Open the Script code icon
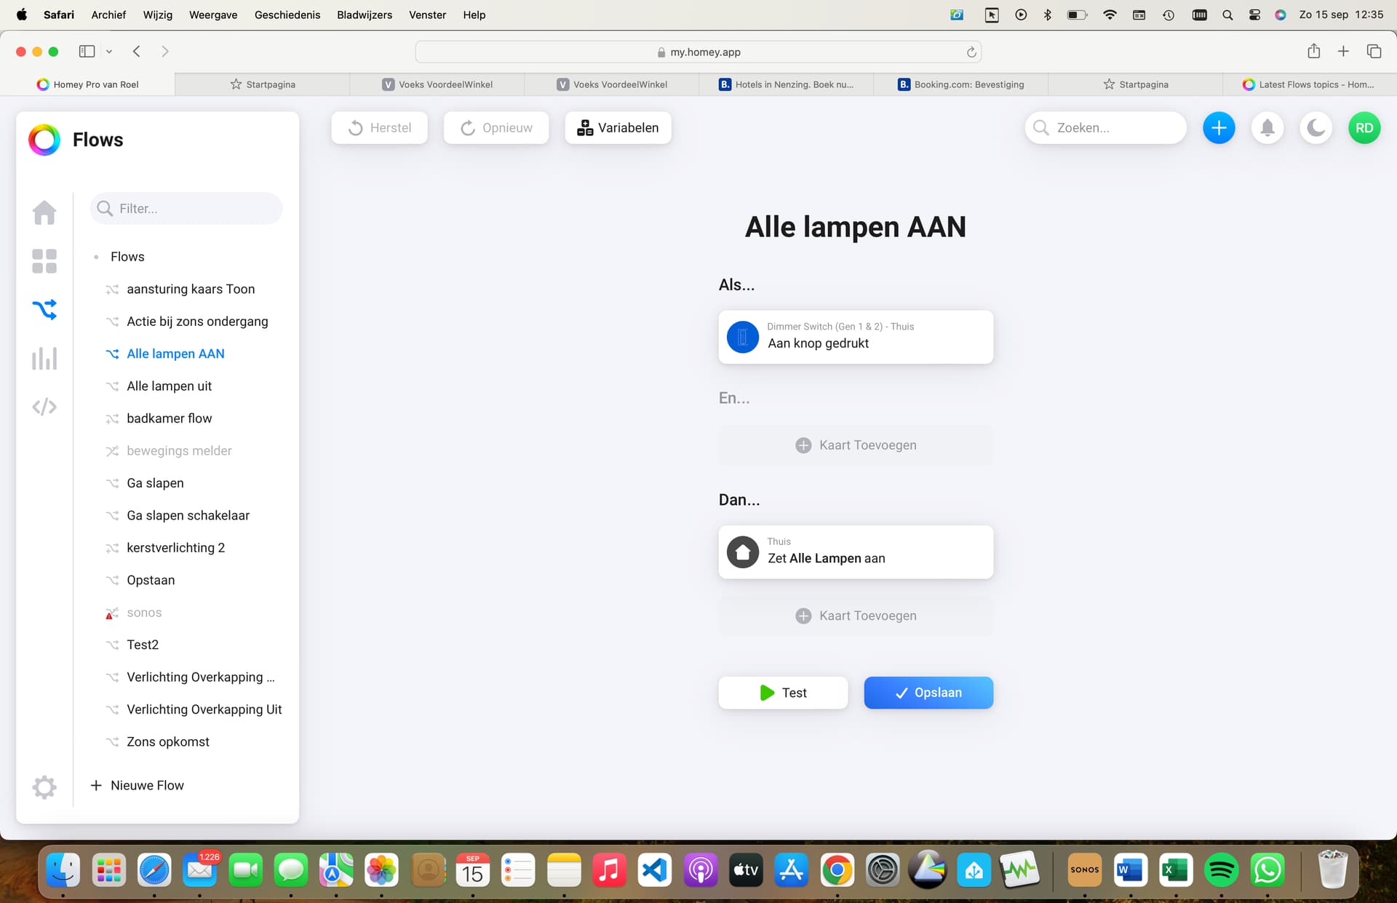 click(x=44, y=407)
